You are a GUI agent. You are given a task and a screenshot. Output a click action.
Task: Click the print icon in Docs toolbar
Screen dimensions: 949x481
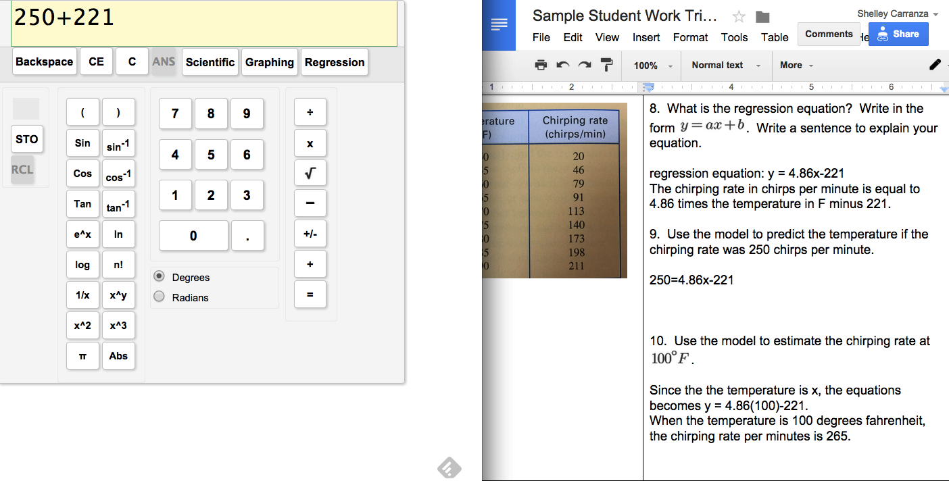541,65
